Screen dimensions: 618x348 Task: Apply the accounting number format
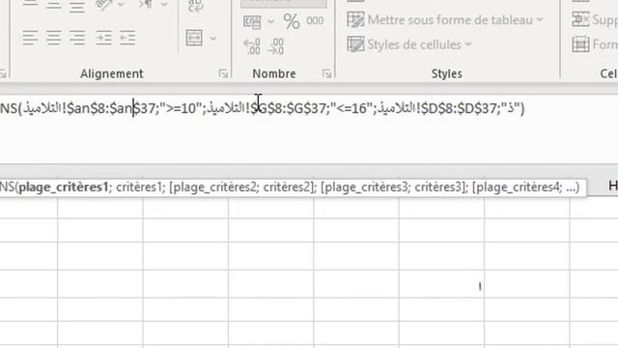(252, 21)
